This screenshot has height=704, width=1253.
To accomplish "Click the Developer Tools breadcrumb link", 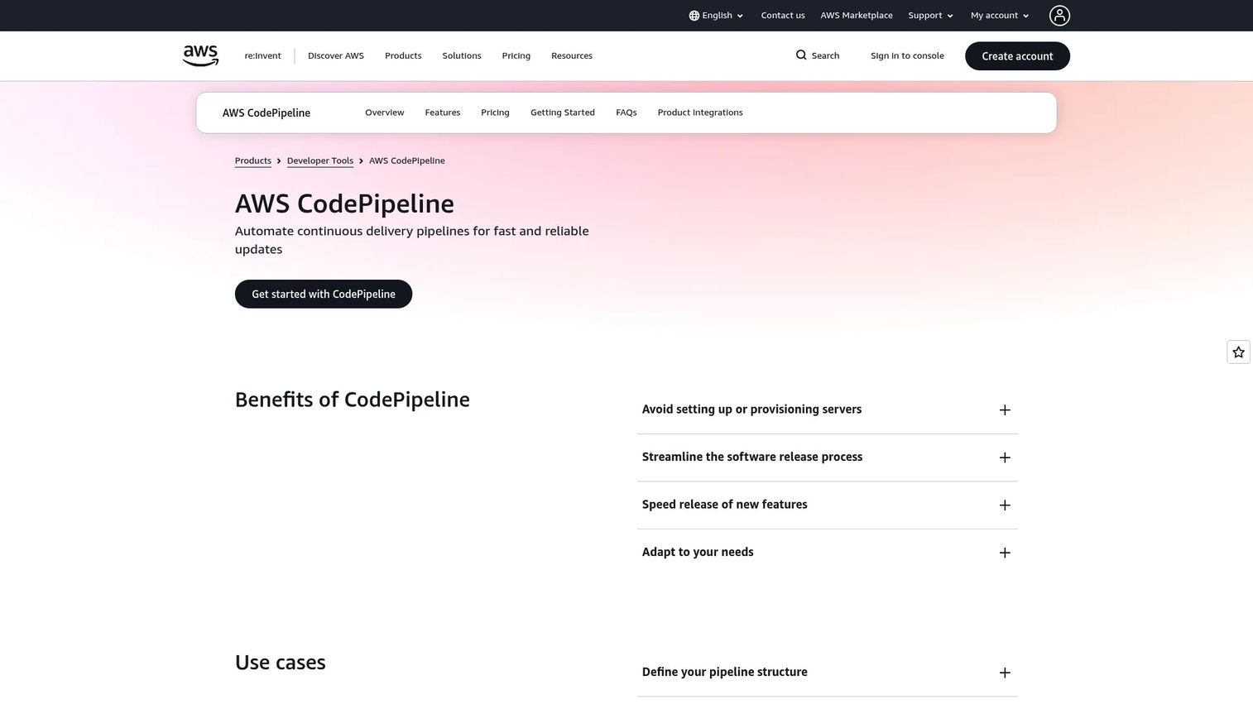I will click(x=320, y=160).
